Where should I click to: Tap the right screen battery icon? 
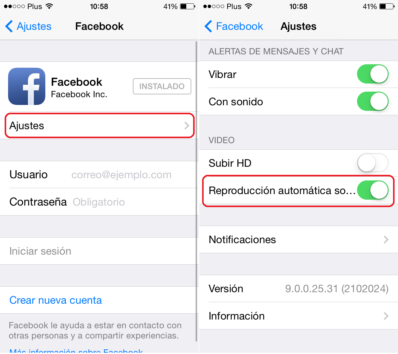(387, 6)
